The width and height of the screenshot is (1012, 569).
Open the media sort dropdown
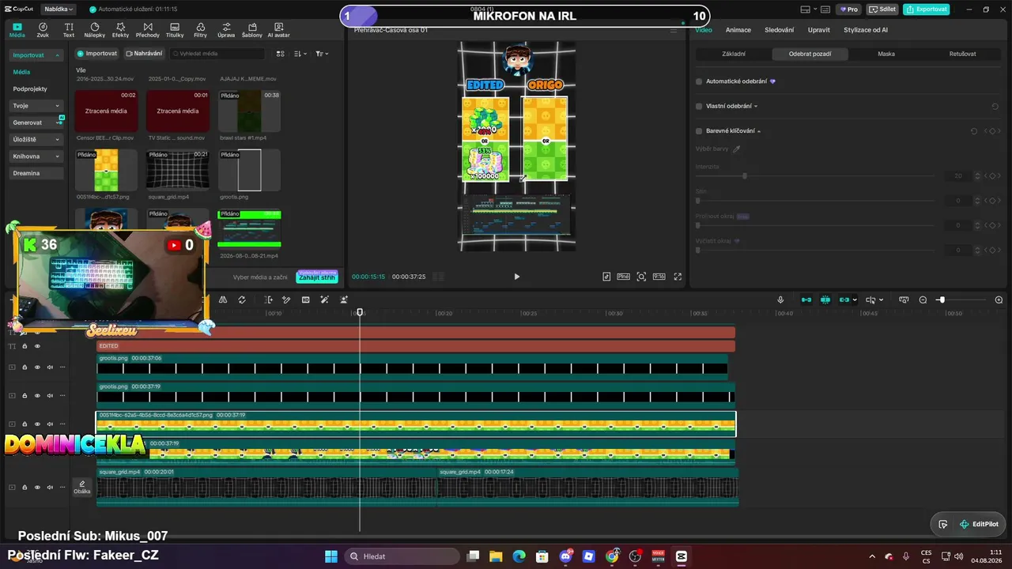(300, 54)
